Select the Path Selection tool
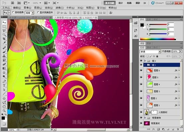 [x=4, y=89]
